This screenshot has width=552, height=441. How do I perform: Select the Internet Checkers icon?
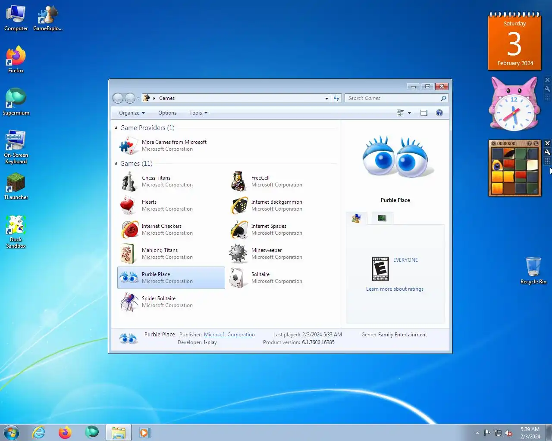point(129,230)
